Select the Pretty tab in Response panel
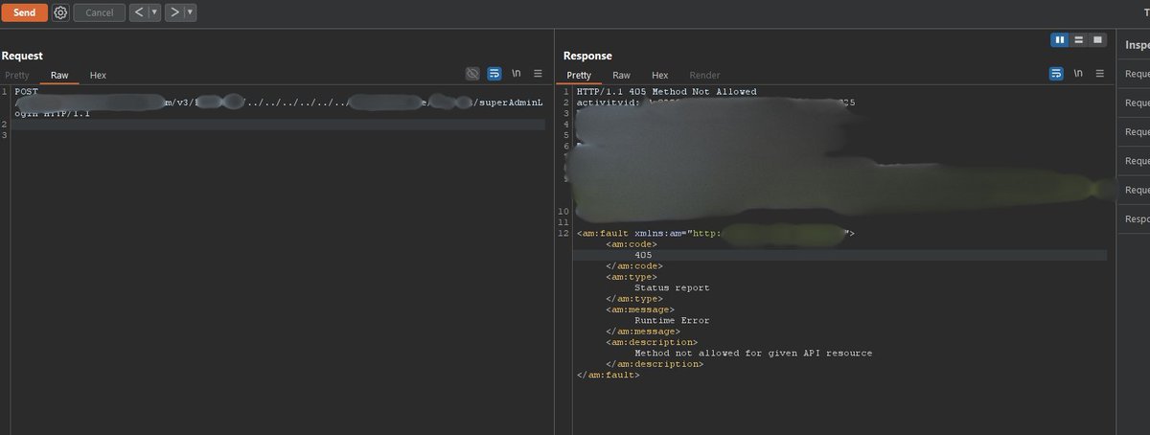Screen dimensions: 1150x435 coord(579,75)
